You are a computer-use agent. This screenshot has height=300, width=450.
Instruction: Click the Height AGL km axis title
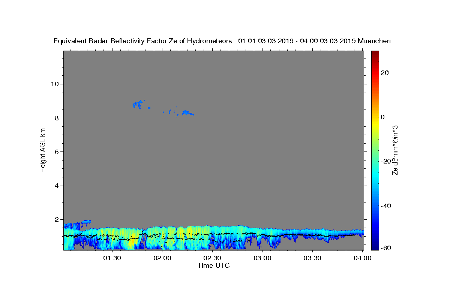coord(43,150)
